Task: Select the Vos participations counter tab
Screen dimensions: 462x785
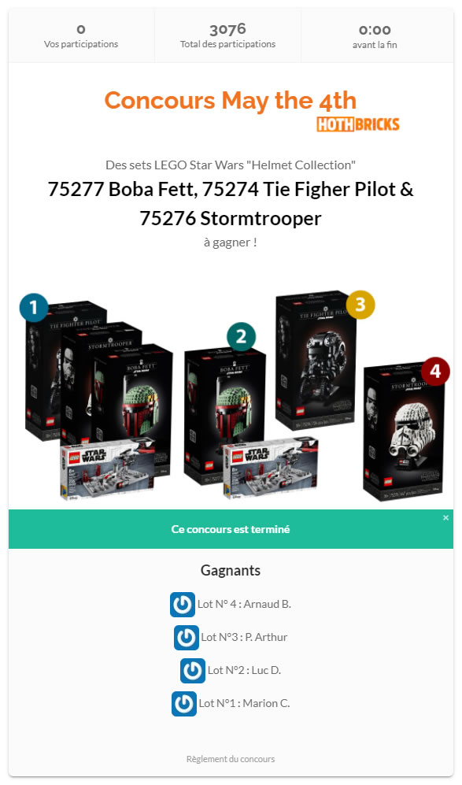Action: click(x=81, y=36)
